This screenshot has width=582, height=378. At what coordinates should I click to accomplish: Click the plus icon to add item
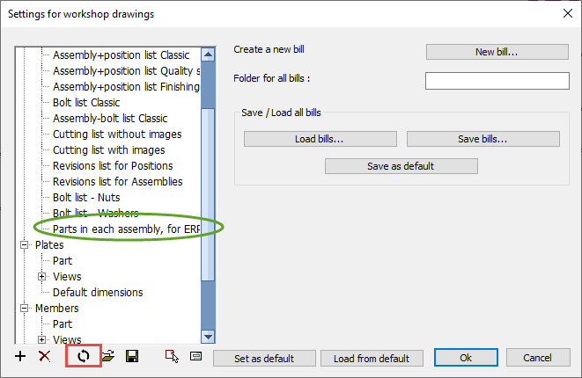coord(21,357)
